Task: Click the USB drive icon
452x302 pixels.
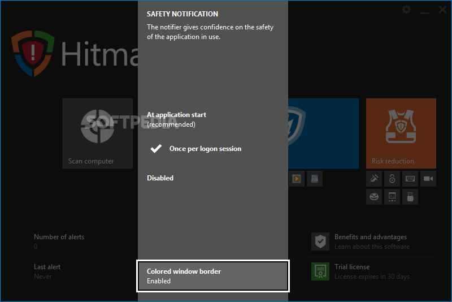Action: click(x=410, y=197)
